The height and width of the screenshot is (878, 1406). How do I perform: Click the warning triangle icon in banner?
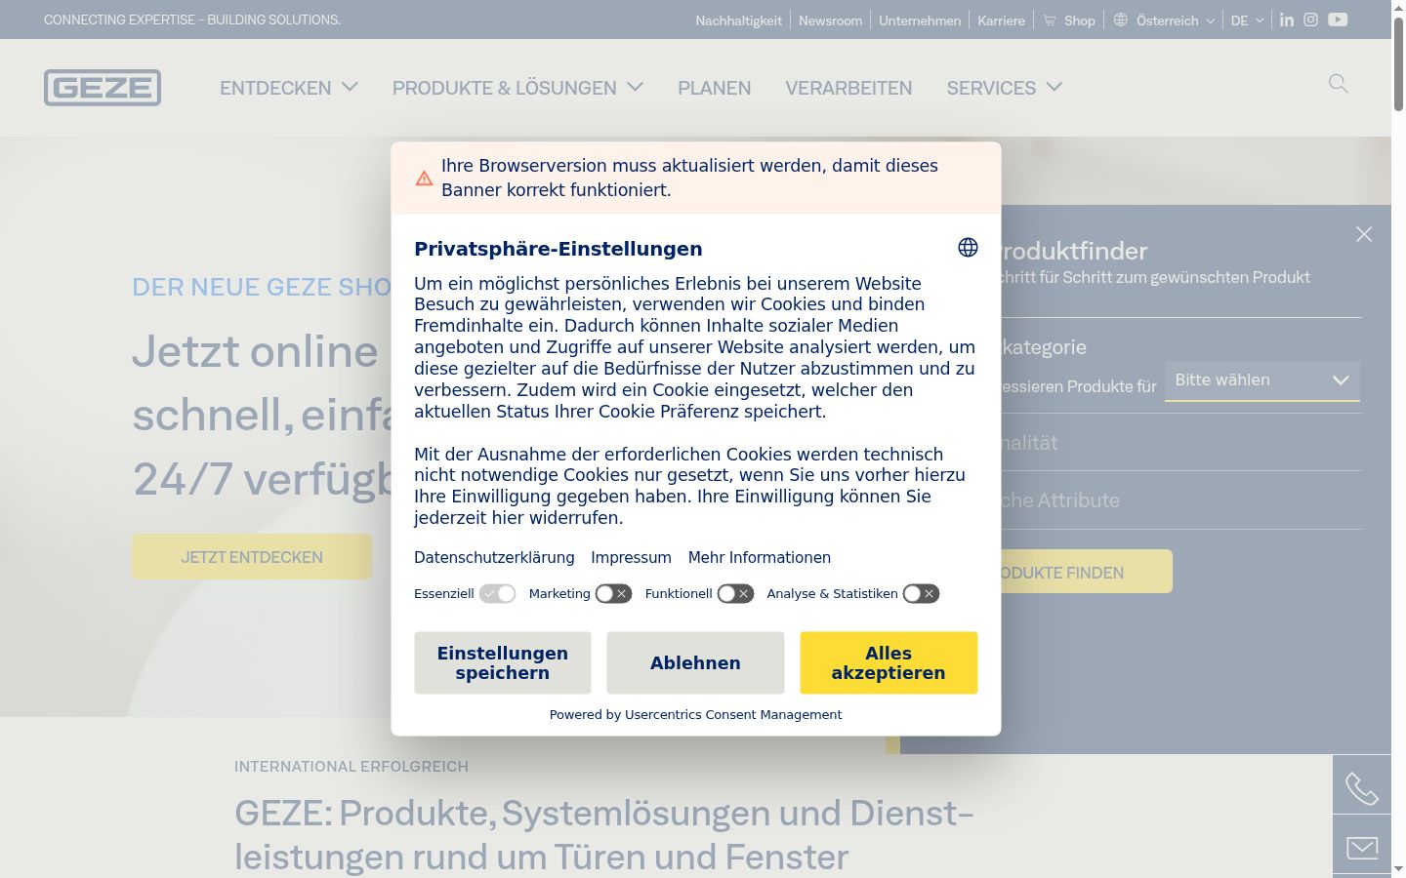(424, 179)
